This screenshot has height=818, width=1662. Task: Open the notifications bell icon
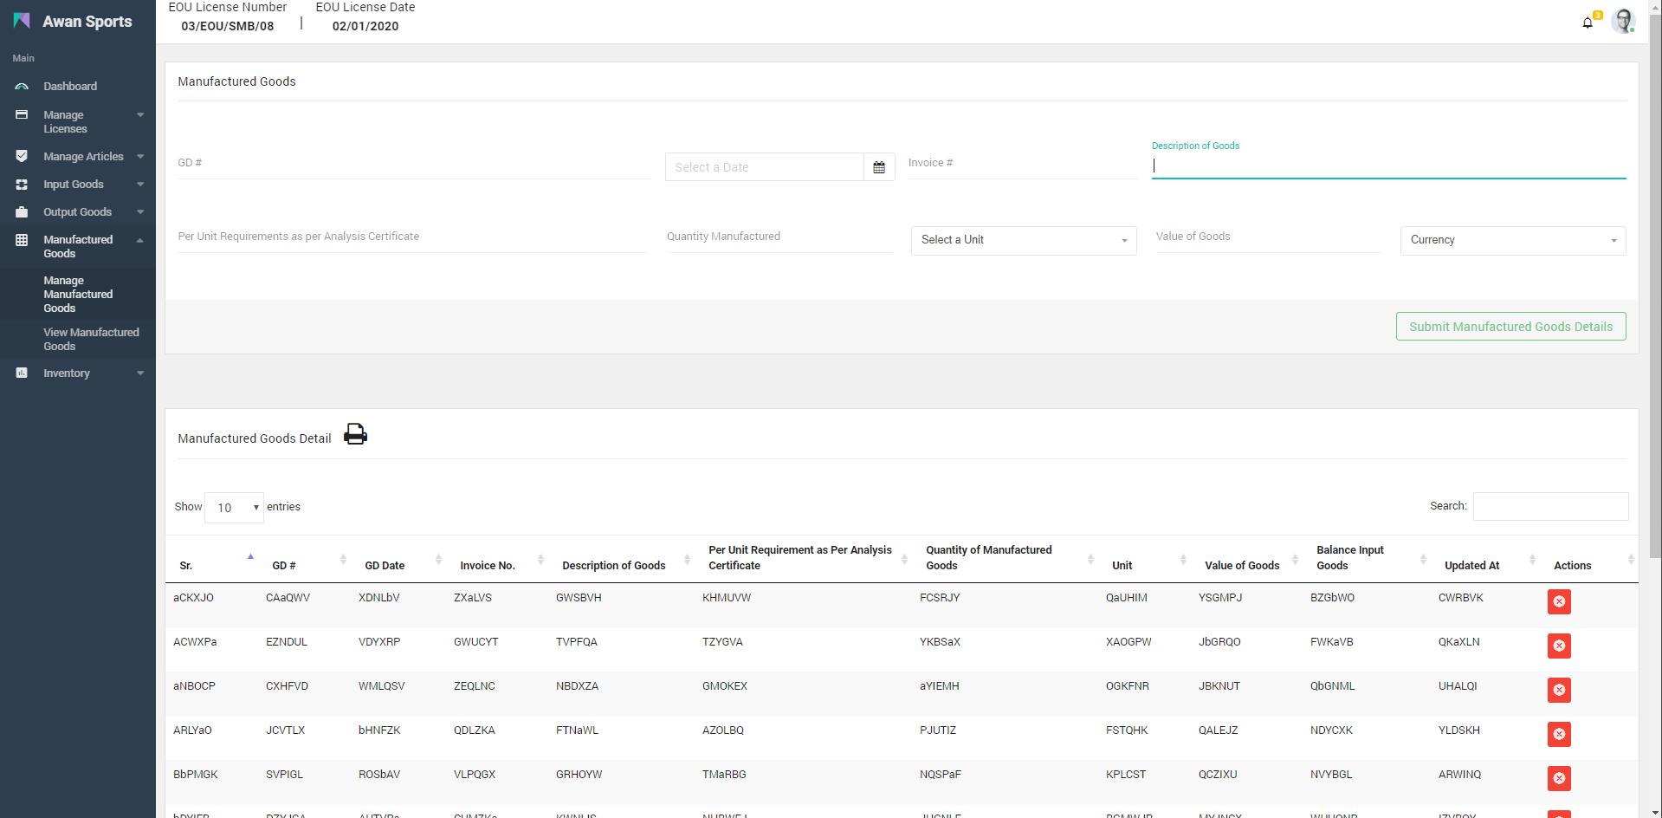tap(1588, 23)
